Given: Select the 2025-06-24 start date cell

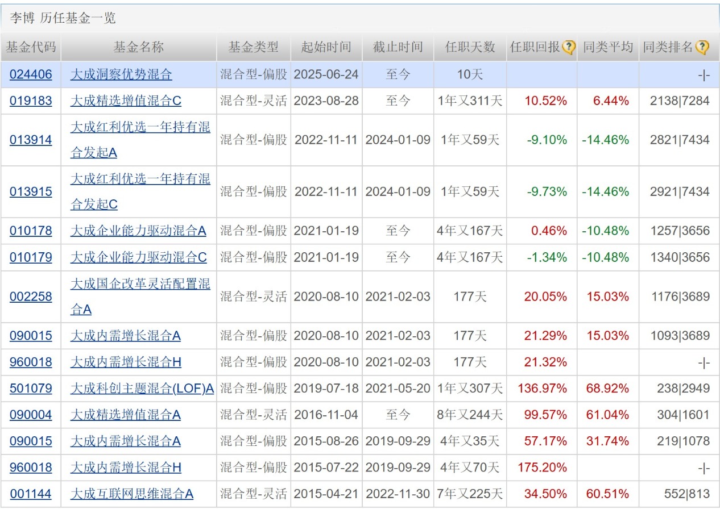Looking at the screenshot, I should 326,74.
